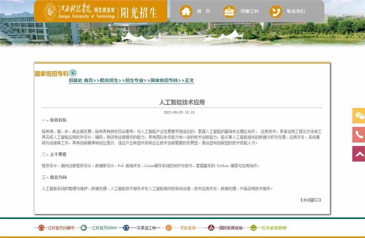Open the WeChat floating sidebar icon

point(359,116)
